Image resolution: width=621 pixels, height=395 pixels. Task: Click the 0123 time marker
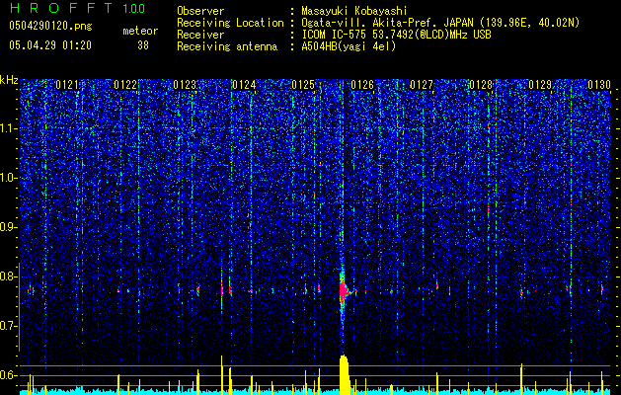[185, 85]
